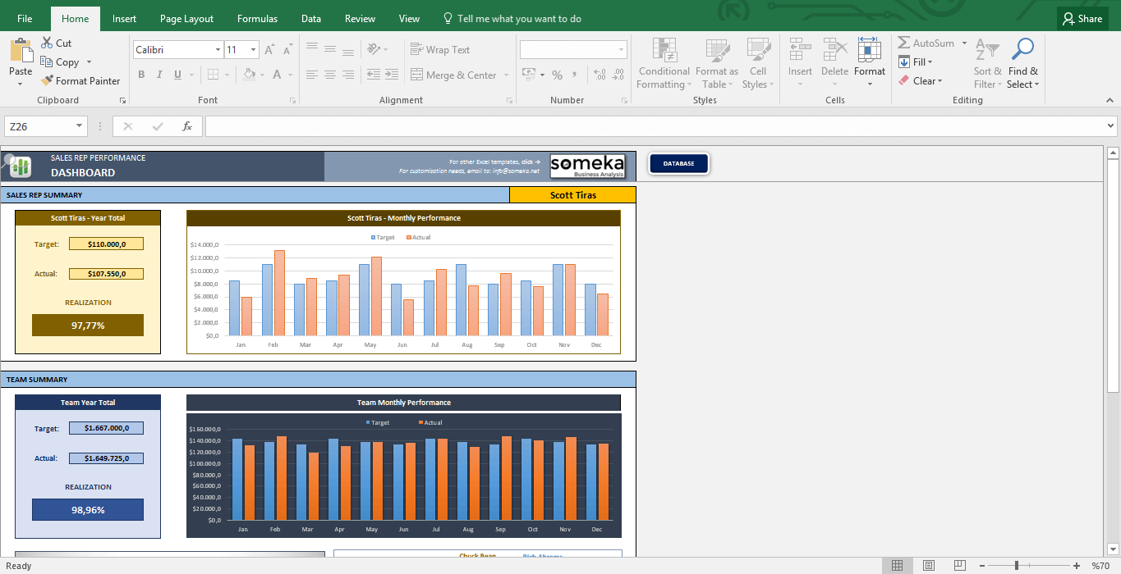Open Cell Styles gallery
This screenshot has height=574, width=1121.
point(757,63)
